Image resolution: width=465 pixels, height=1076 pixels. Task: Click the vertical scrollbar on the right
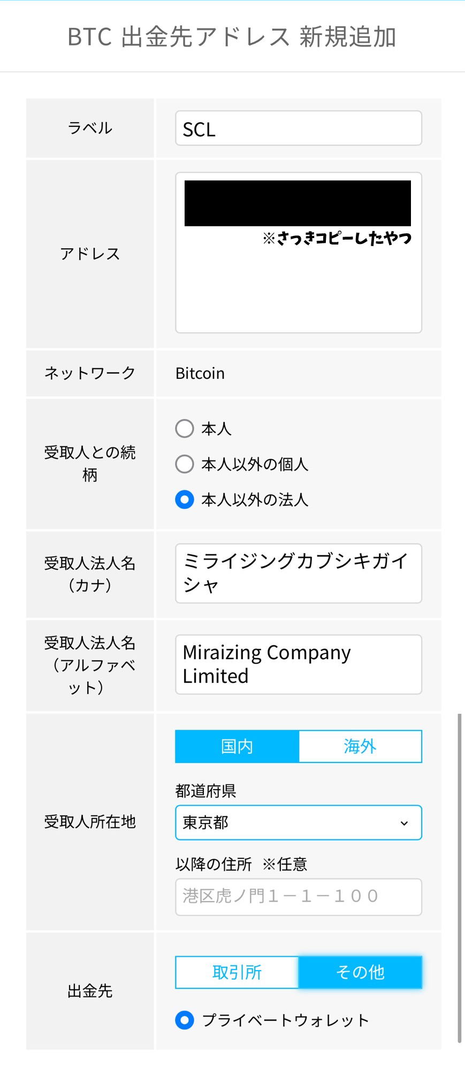click(459, 877)
